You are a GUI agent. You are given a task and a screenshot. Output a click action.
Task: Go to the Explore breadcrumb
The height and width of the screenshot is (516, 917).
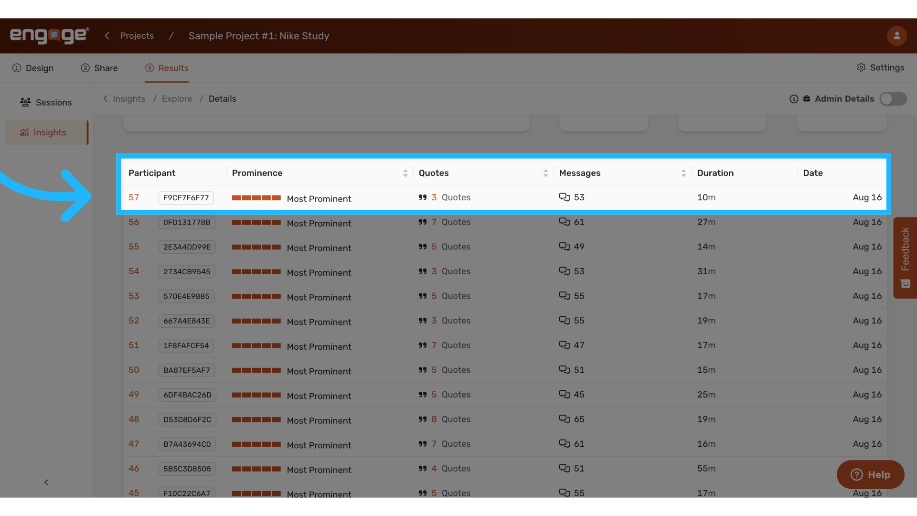tap(177, 98)
